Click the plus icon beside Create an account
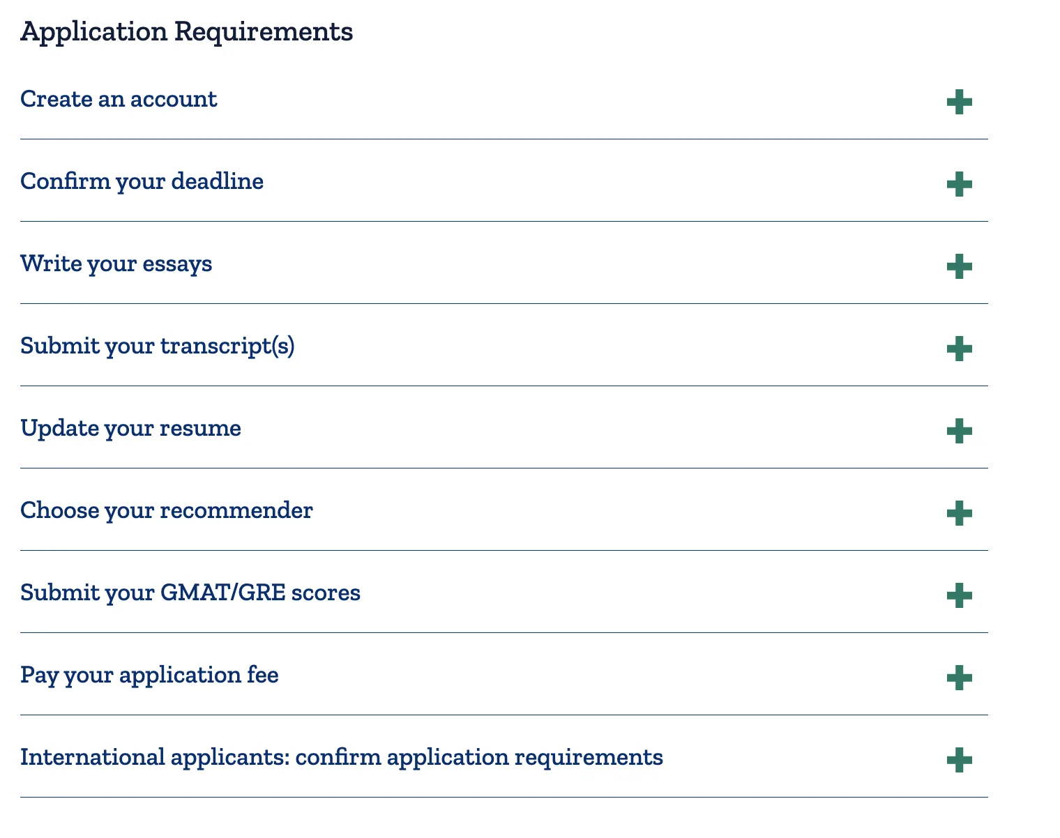 click(959, 102)
